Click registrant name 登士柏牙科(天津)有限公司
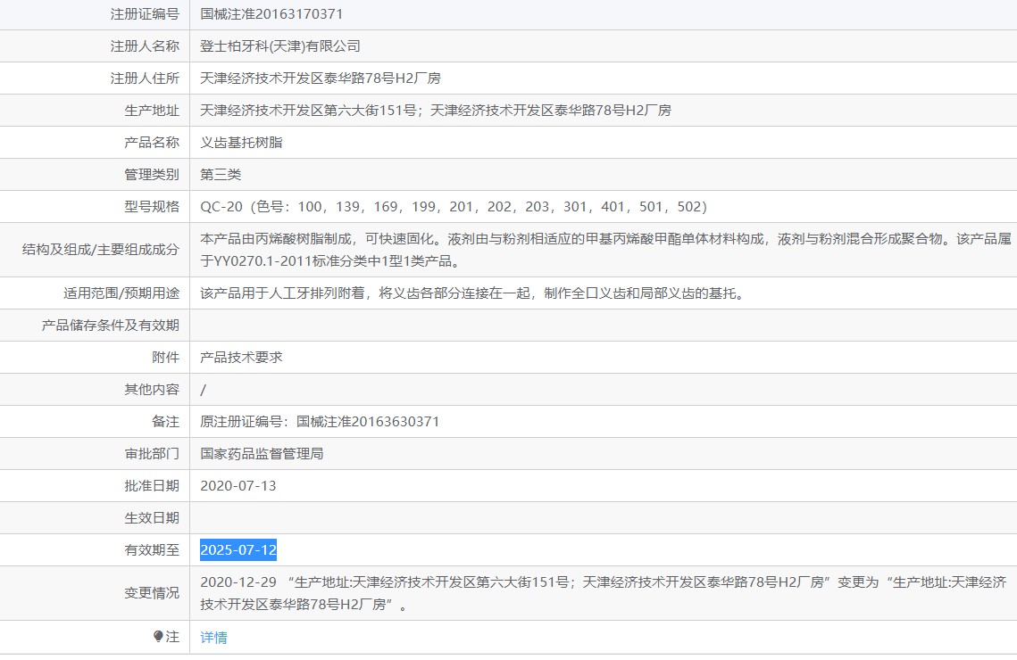This screenshot has width=1017, height=660. [x=280, y=46]
